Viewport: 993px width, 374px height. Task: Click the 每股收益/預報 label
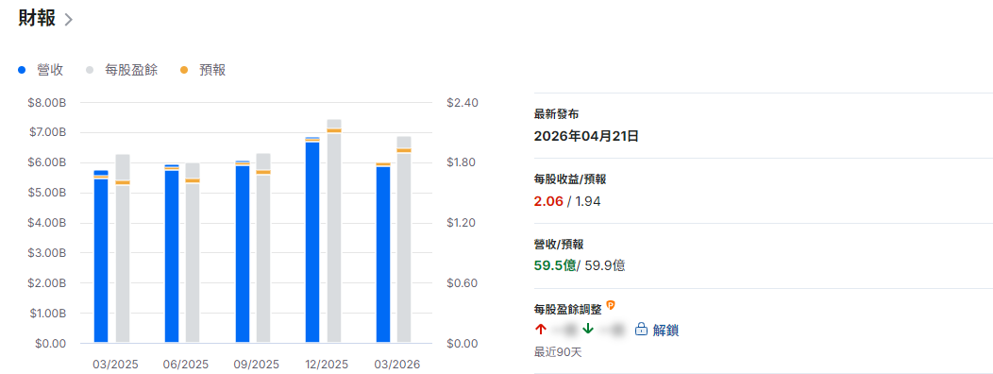click(570, 179)
